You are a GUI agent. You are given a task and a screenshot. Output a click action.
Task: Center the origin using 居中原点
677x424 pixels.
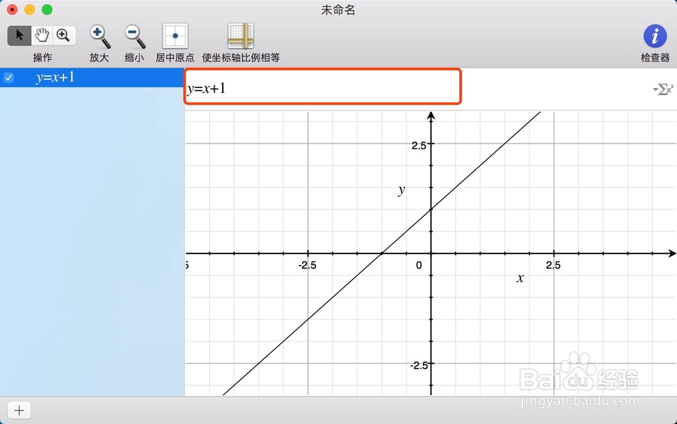(175, 36)
